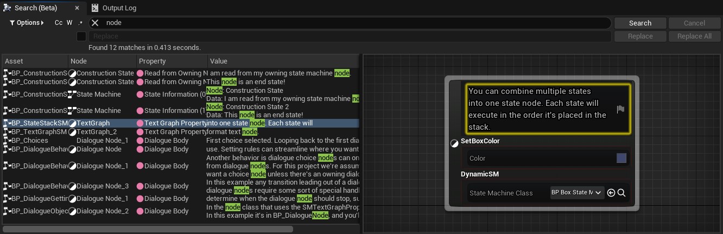
Task: Expand the Options filter menu
Action: [x=27, y=23]
